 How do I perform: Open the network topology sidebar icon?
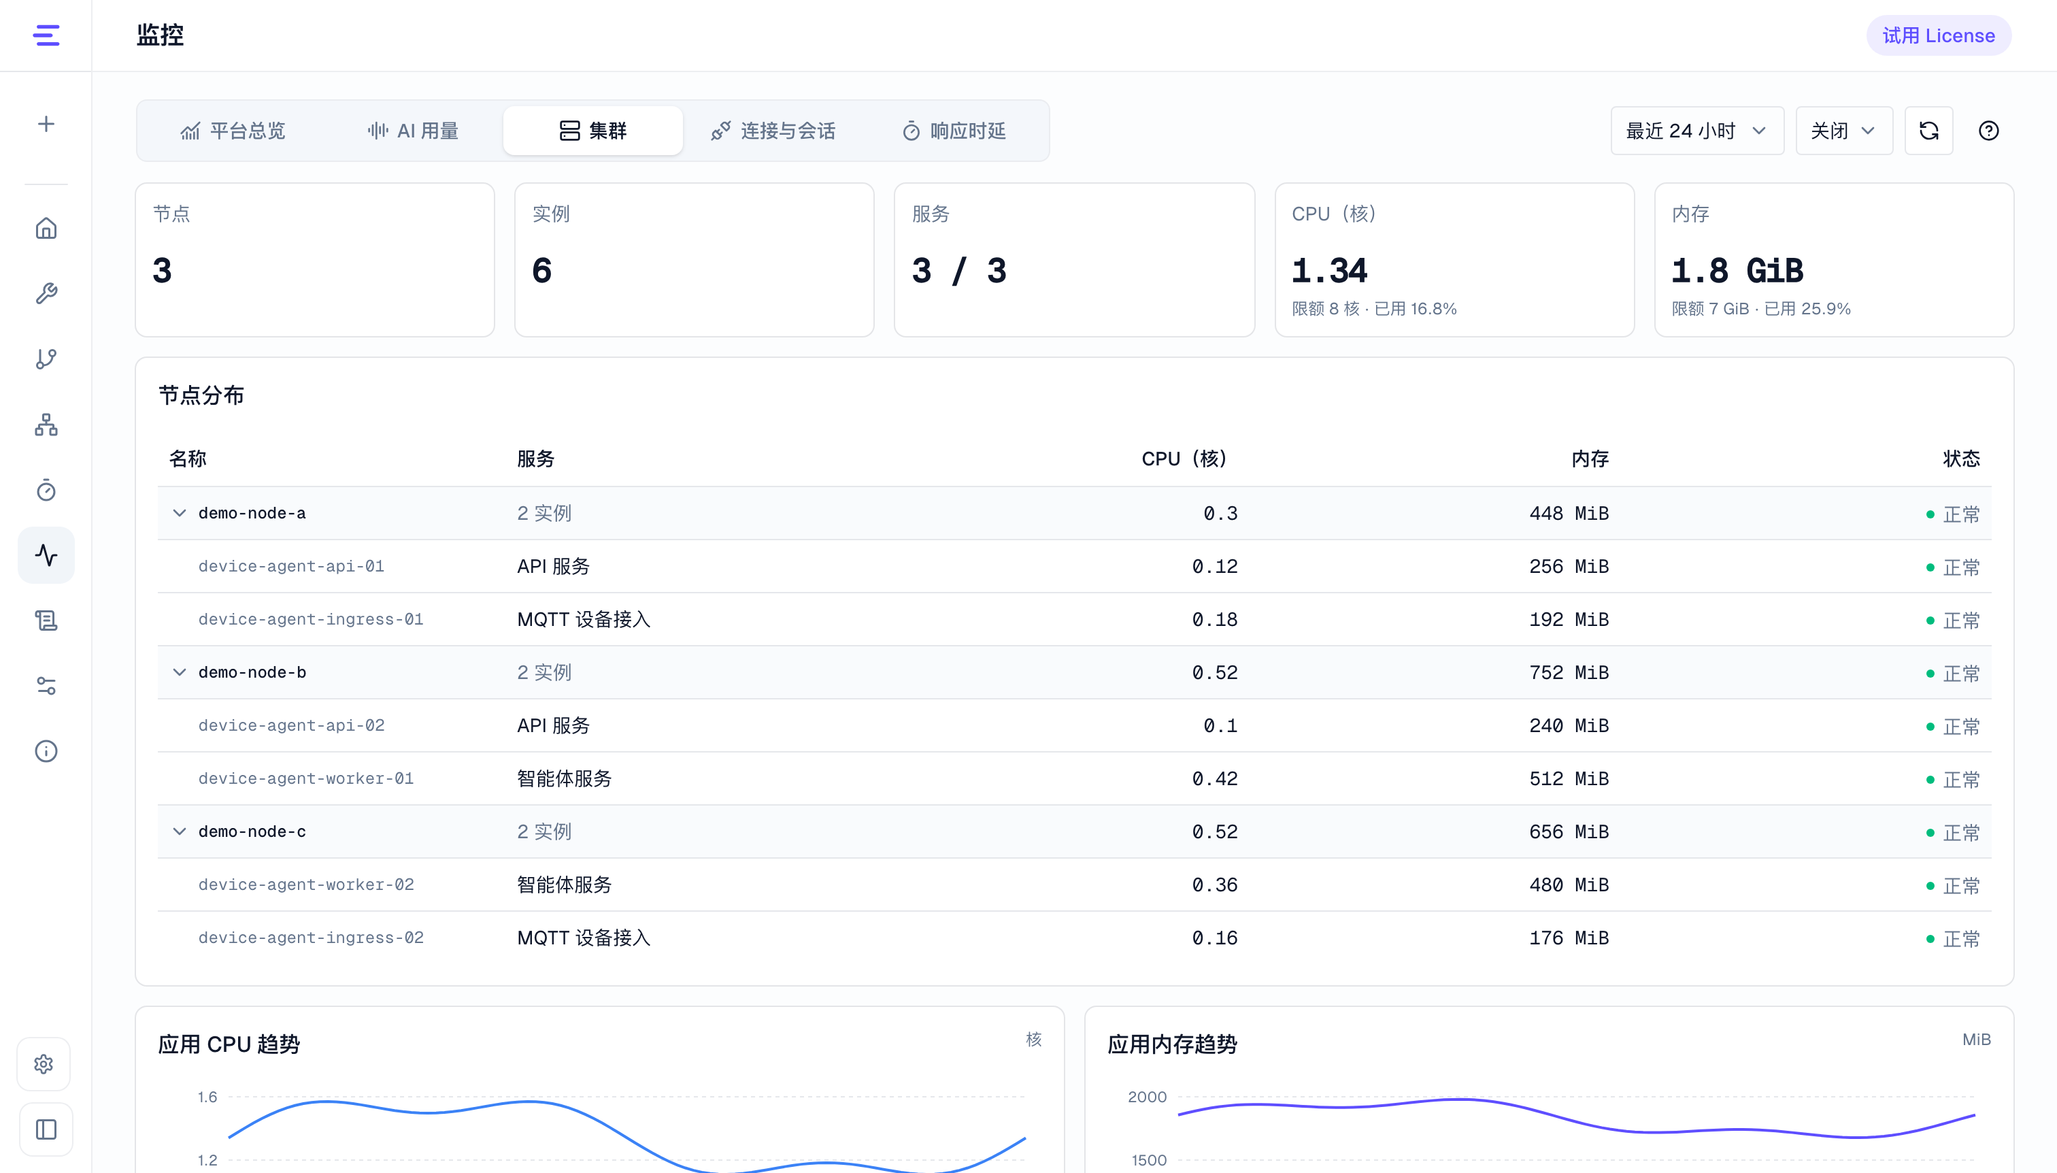46,425
